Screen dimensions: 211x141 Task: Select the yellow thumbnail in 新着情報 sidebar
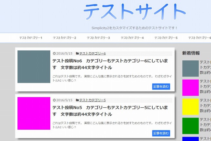point(190,107)
